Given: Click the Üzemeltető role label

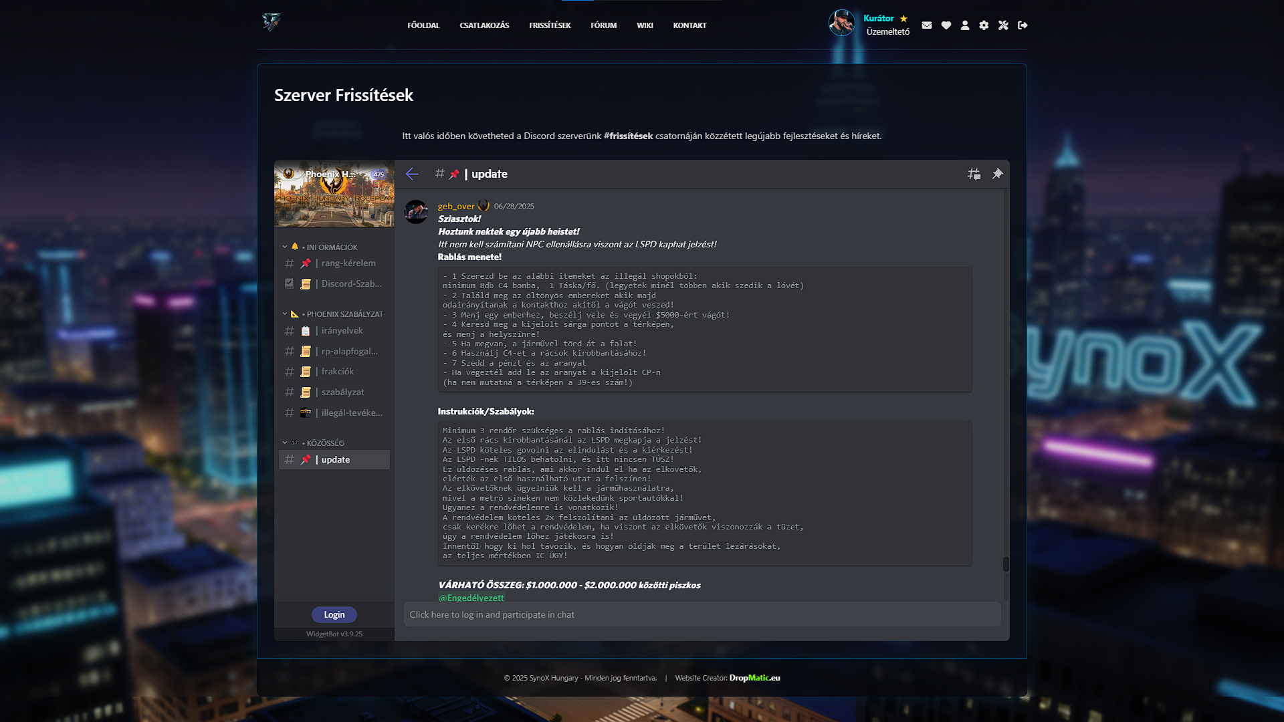Looking at the screenshot, I should [888, 32].
